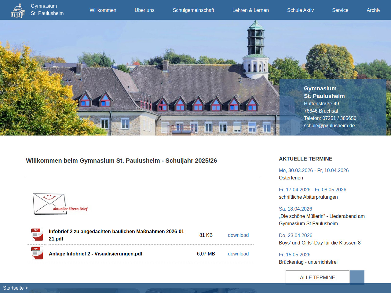Screen dimensions: 391x293
Task: Expand the Schulgemeinschaft navigation menu
Action: (193, 10)
